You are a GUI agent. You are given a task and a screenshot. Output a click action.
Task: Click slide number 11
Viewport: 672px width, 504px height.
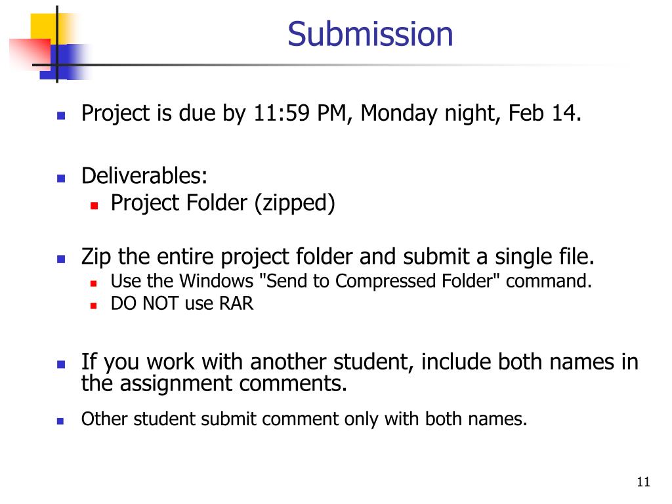tap(643, 482)
